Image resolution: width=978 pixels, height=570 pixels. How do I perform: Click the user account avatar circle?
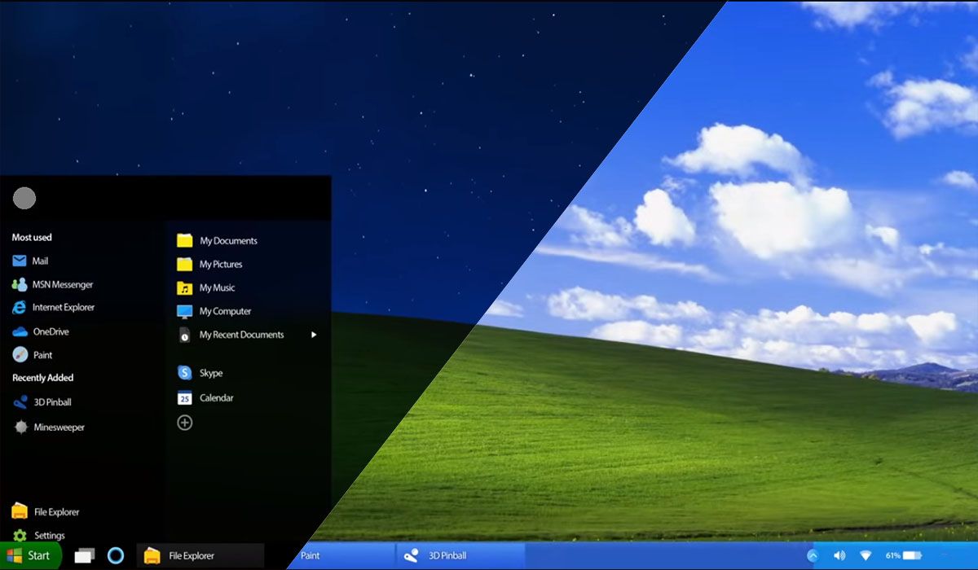pos(24,198)
